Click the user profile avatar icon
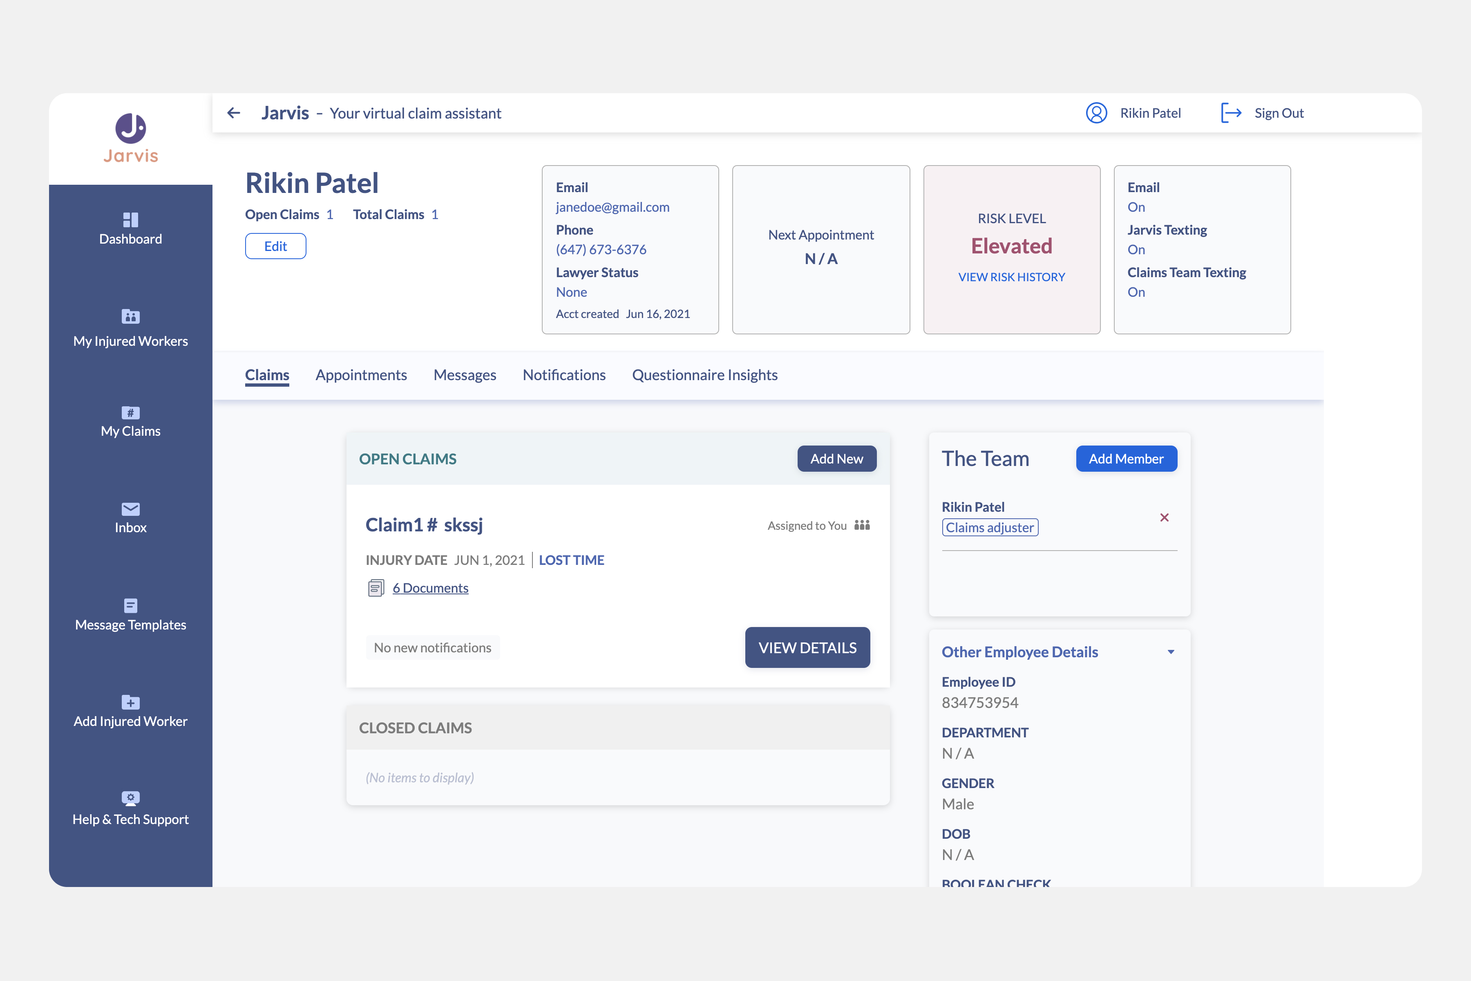 pos(1096,113)
